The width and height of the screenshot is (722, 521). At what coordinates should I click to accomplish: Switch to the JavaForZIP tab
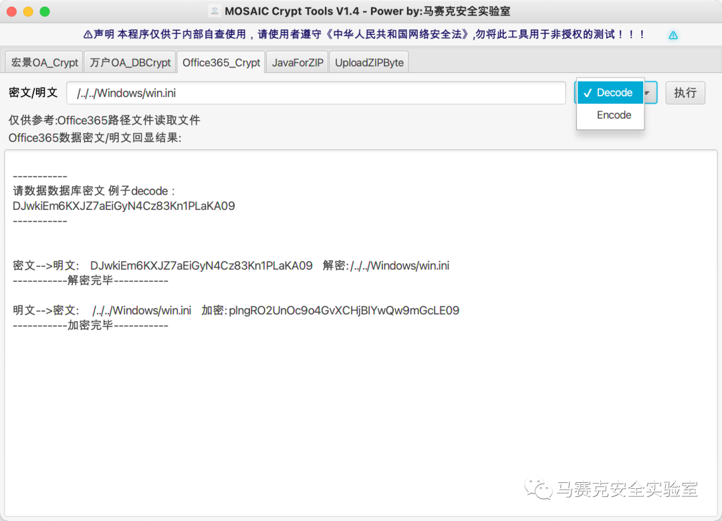point(297,63)
